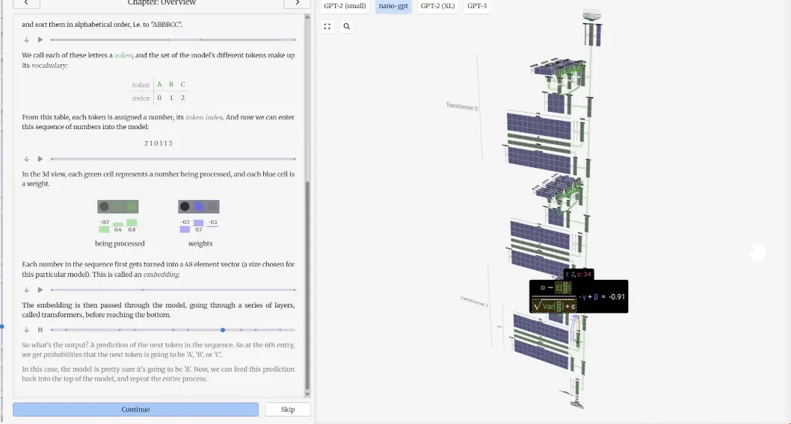Switch to the GPT-2 (small) model tab
Viewport: 791px width, 424px height.
click(x=345, y=6)
